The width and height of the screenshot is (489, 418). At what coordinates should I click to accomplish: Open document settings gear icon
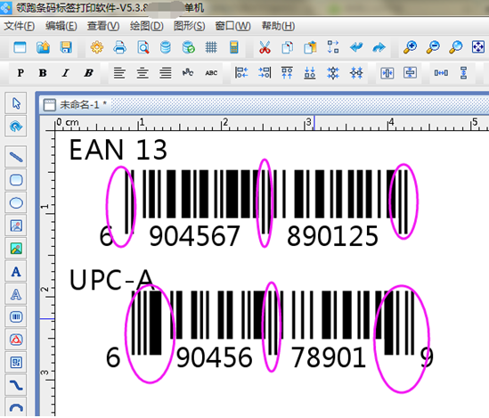coord(97,47)
